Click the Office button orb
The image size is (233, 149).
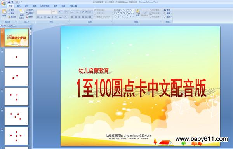pos(3,3)
